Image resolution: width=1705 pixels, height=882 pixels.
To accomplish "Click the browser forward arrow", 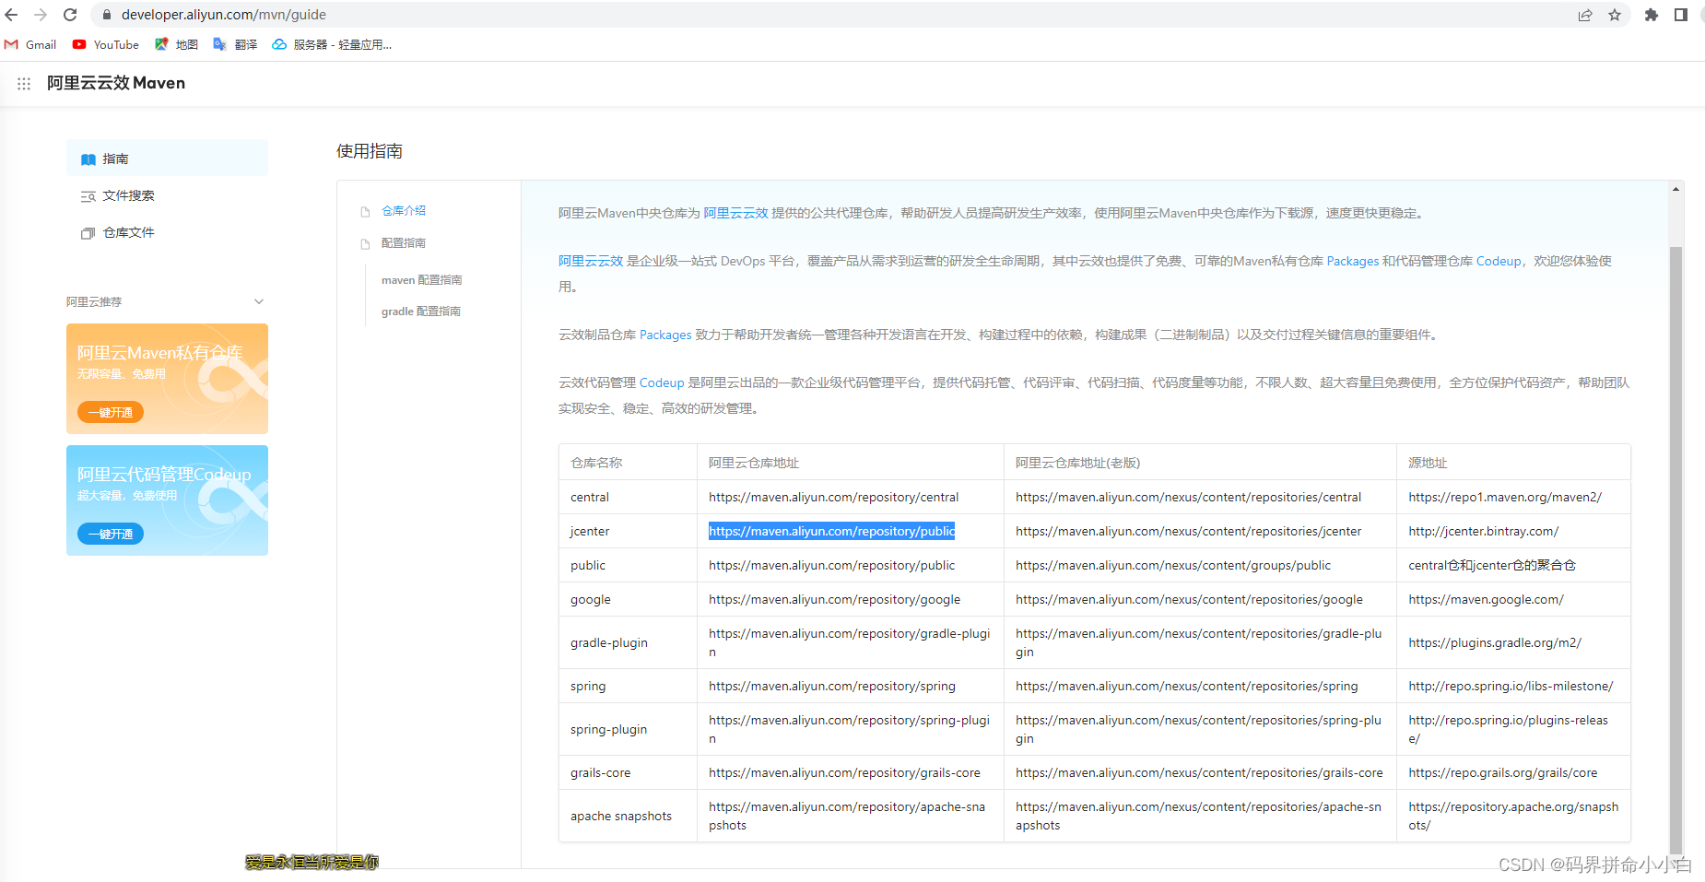I will [x=41, y=15].
